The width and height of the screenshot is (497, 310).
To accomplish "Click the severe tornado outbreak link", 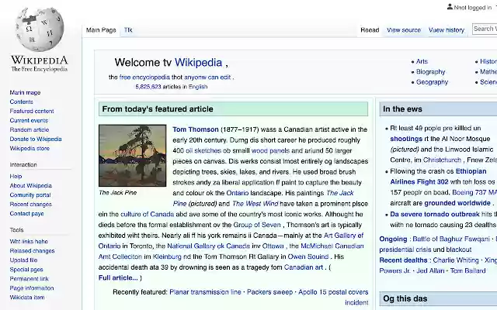I will 435,215.
